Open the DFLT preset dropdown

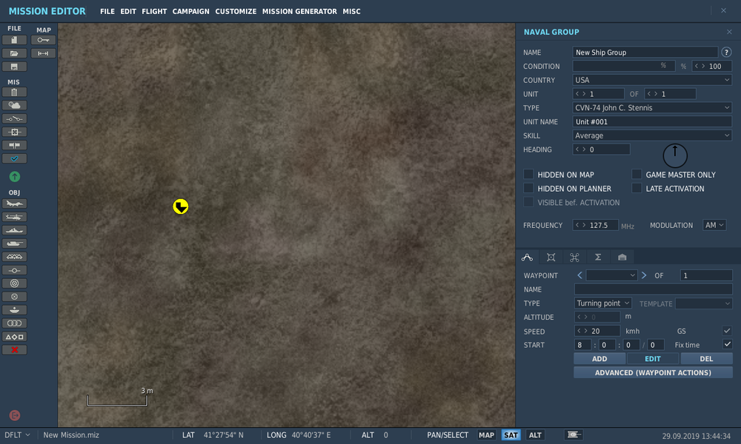click(17, 435)
